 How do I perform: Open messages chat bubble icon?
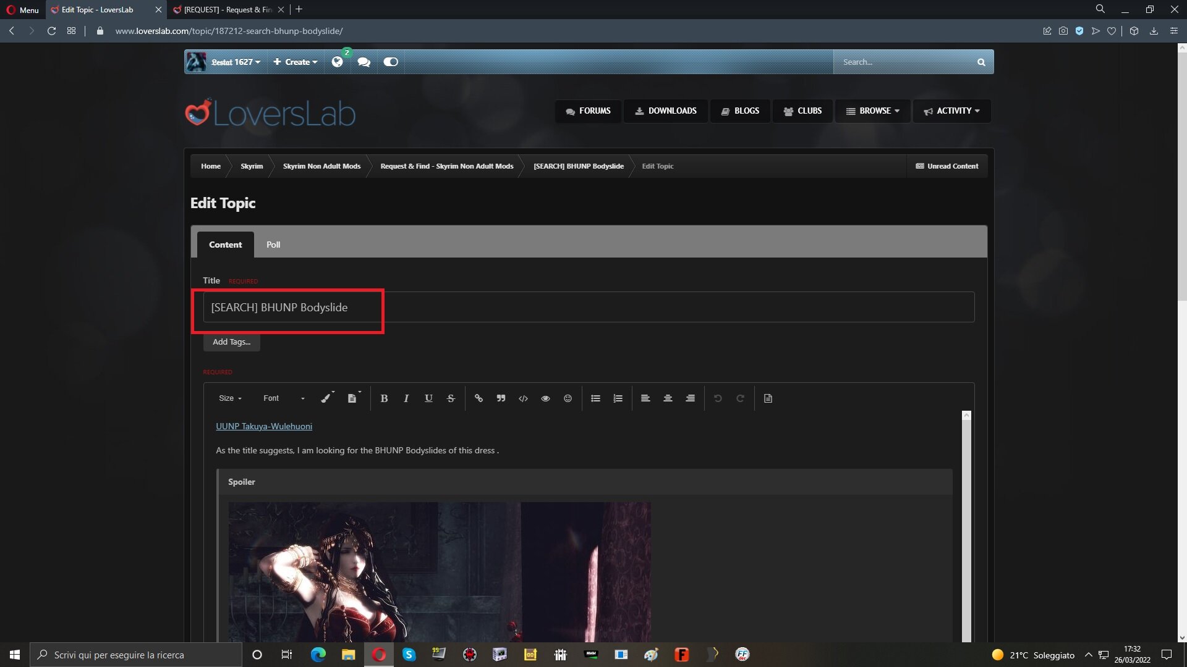coord(364,62)
